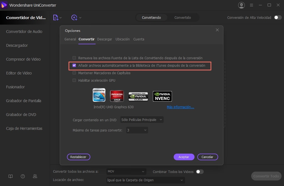Open the 'Más información...' link

[180, 107]
